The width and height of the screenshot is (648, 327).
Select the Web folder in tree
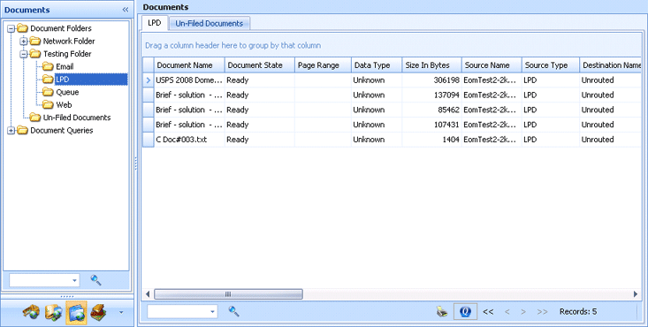(64, 104)
